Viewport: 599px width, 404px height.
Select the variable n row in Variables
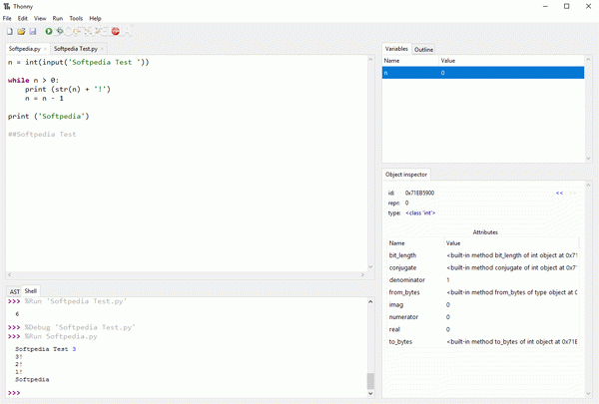[483, 73]
